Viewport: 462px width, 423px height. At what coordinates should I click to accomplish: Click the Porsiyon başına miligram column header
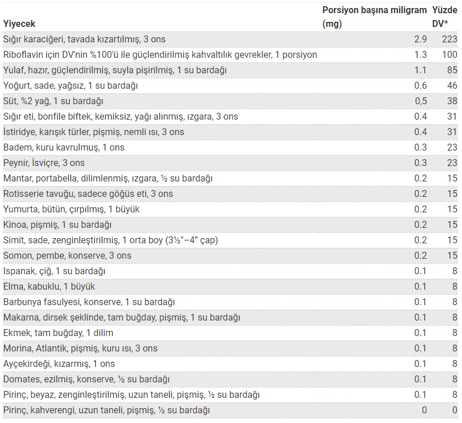click(374, 17)
